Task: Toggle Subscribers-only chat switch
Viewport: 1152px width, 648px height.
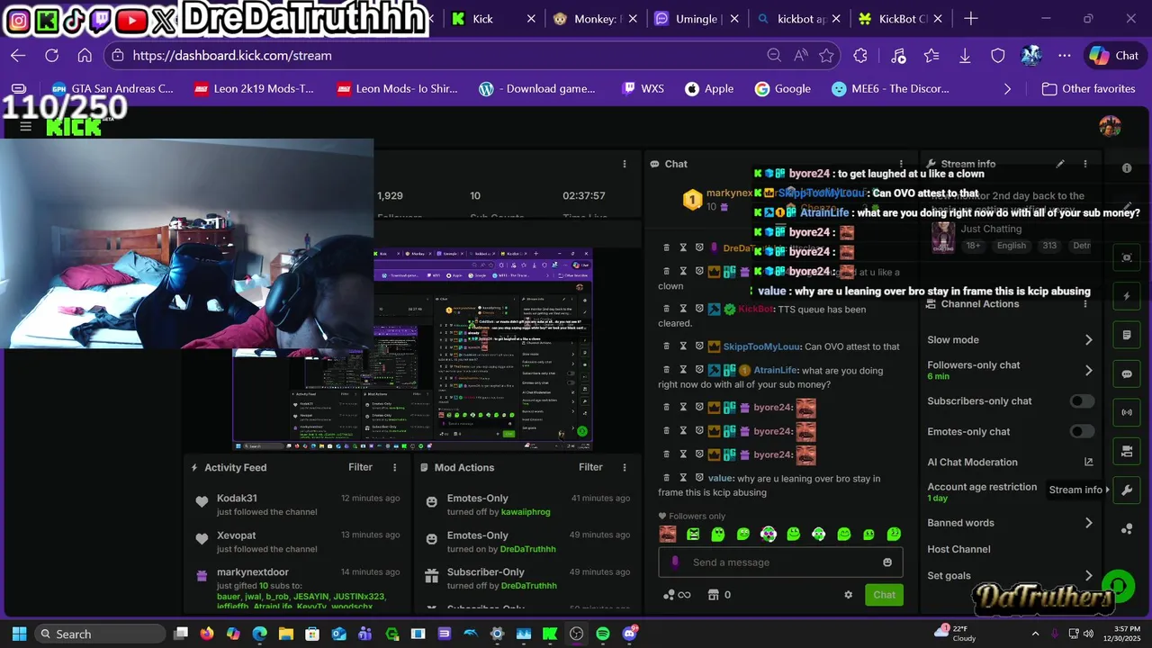Action: [1082, 400]
